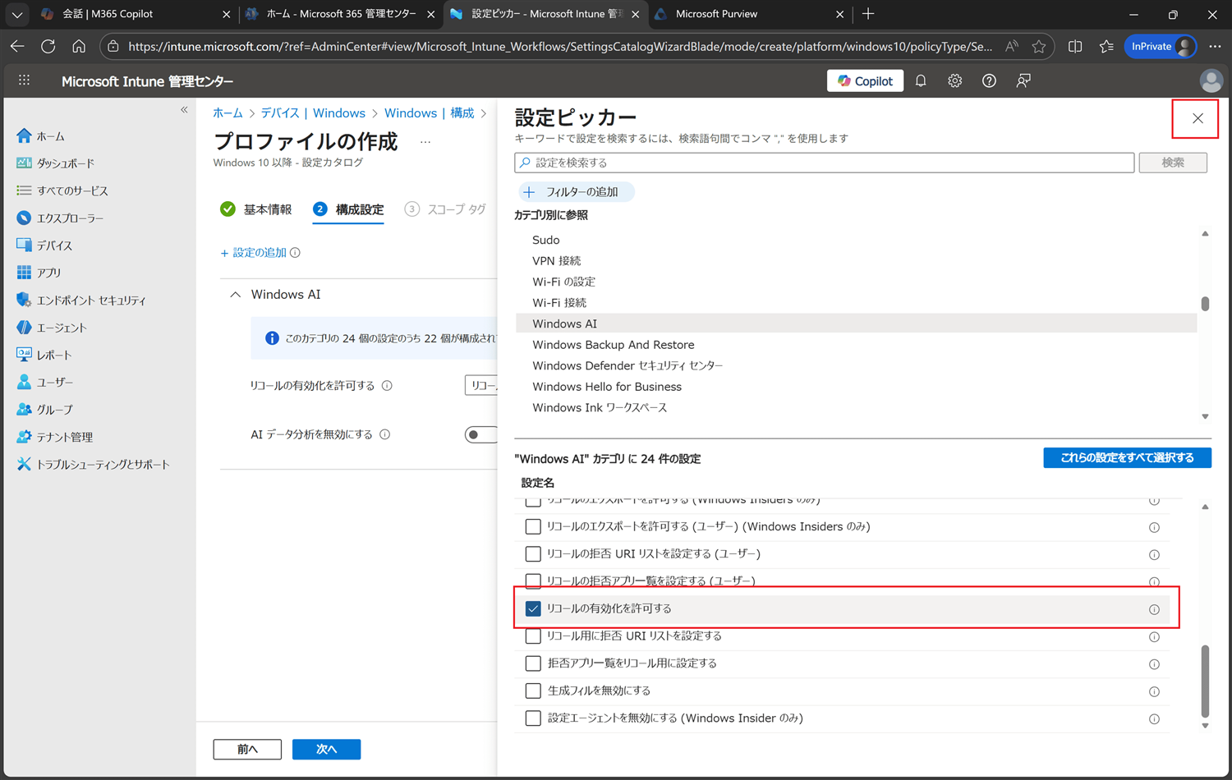Refresh the page in the browser
1232x780 pixels.
point(48,47)
